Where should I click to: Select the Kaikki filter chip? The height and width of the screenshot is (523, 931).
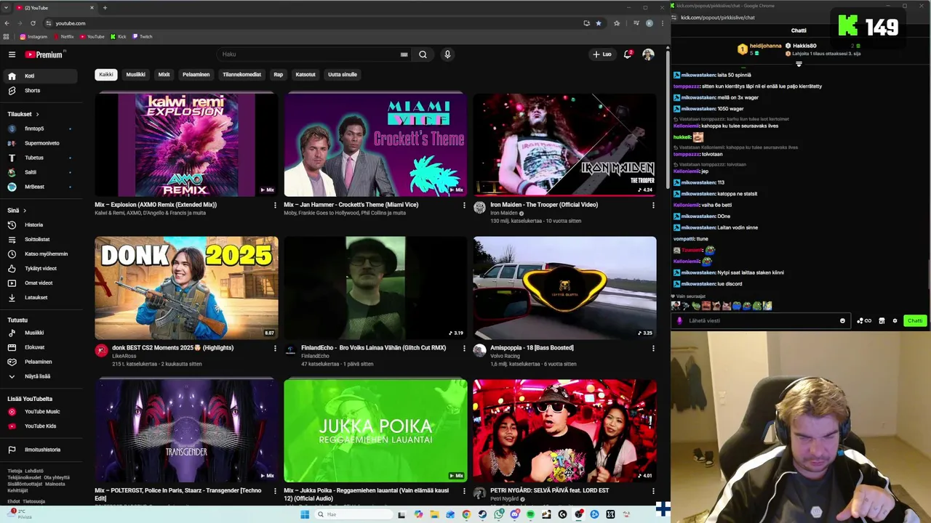tap(106, 74)
